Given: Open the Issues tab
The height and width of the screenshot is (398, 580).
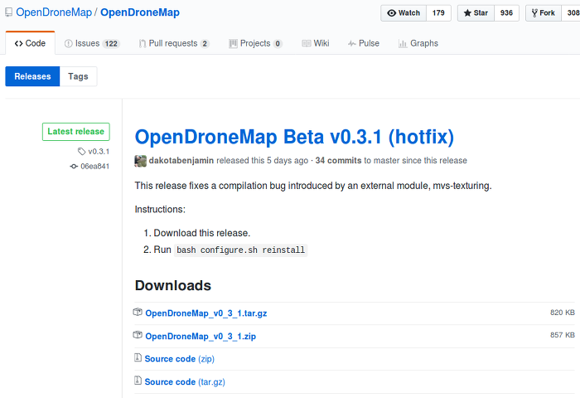Looking at the screenshot, I should click(x=92, y=43).
